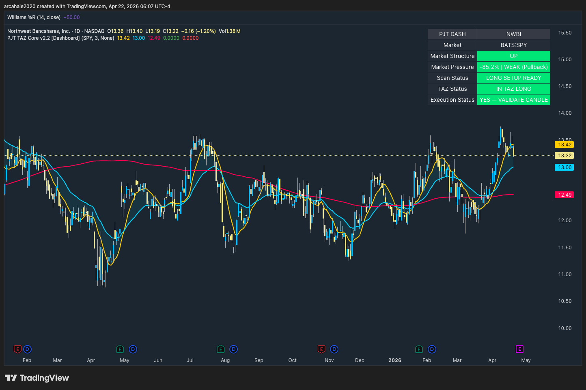Click the TradingView logo

(37, 378)
